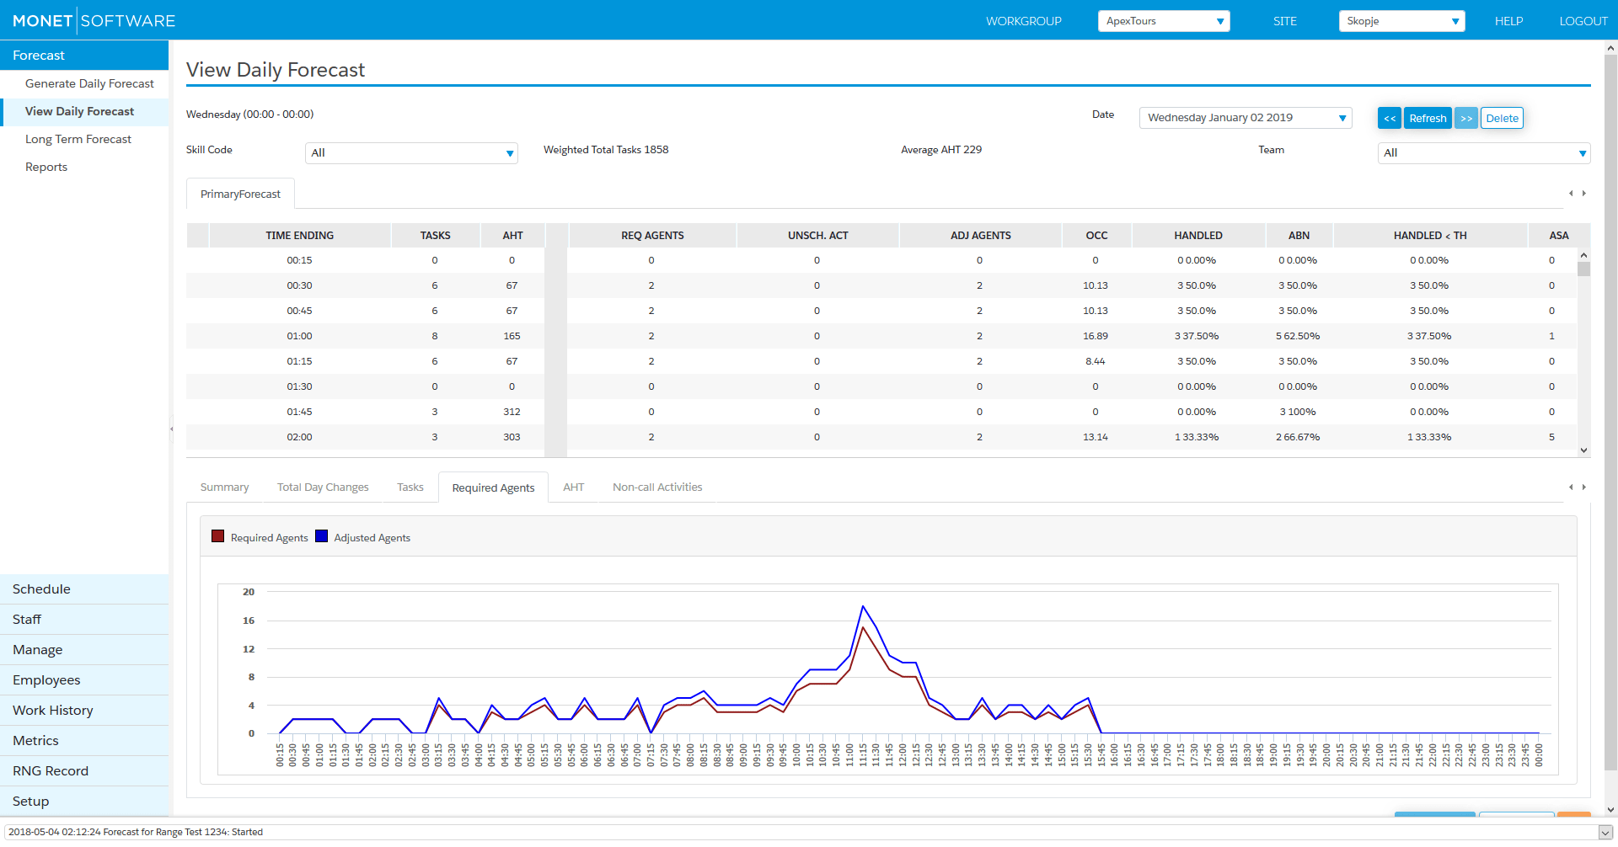The height and width of the screenshot is (847, 1618).
Task: Click the status bar expand chevron
Action: 1605,833
